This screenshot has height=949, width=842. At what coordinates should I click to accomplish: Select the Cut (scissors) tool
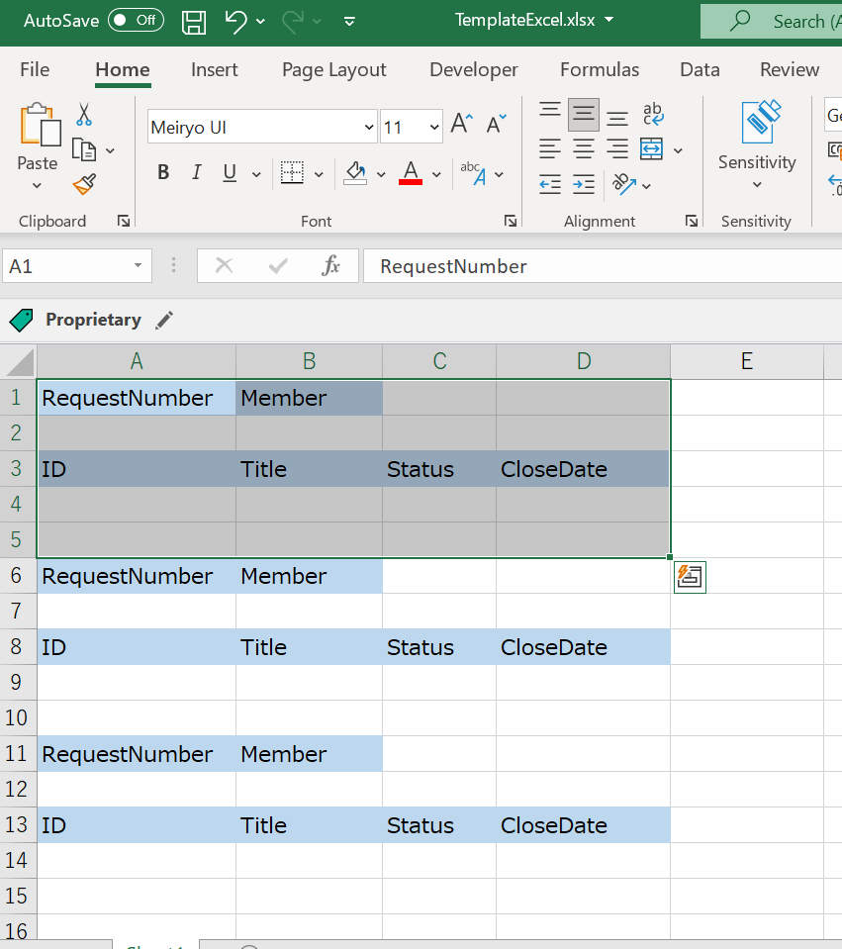[x=84, y=115]
